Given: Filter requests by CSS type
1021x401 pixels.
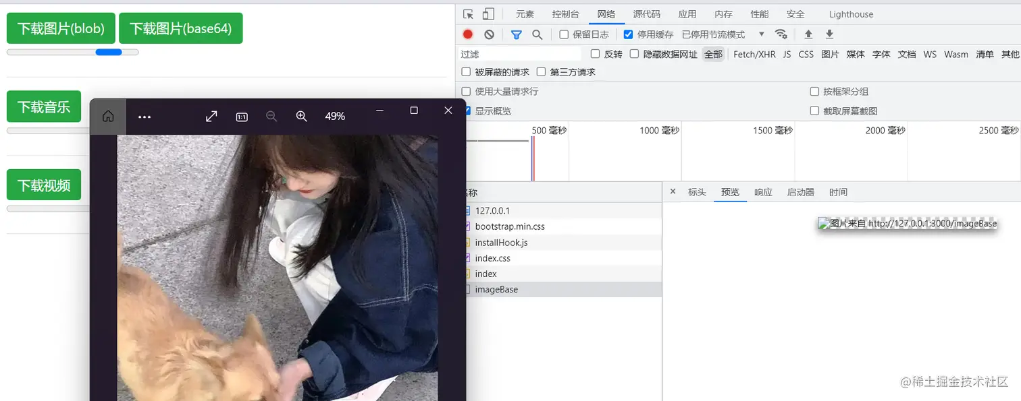Looking at the screenshot, I should pos(806,54).
